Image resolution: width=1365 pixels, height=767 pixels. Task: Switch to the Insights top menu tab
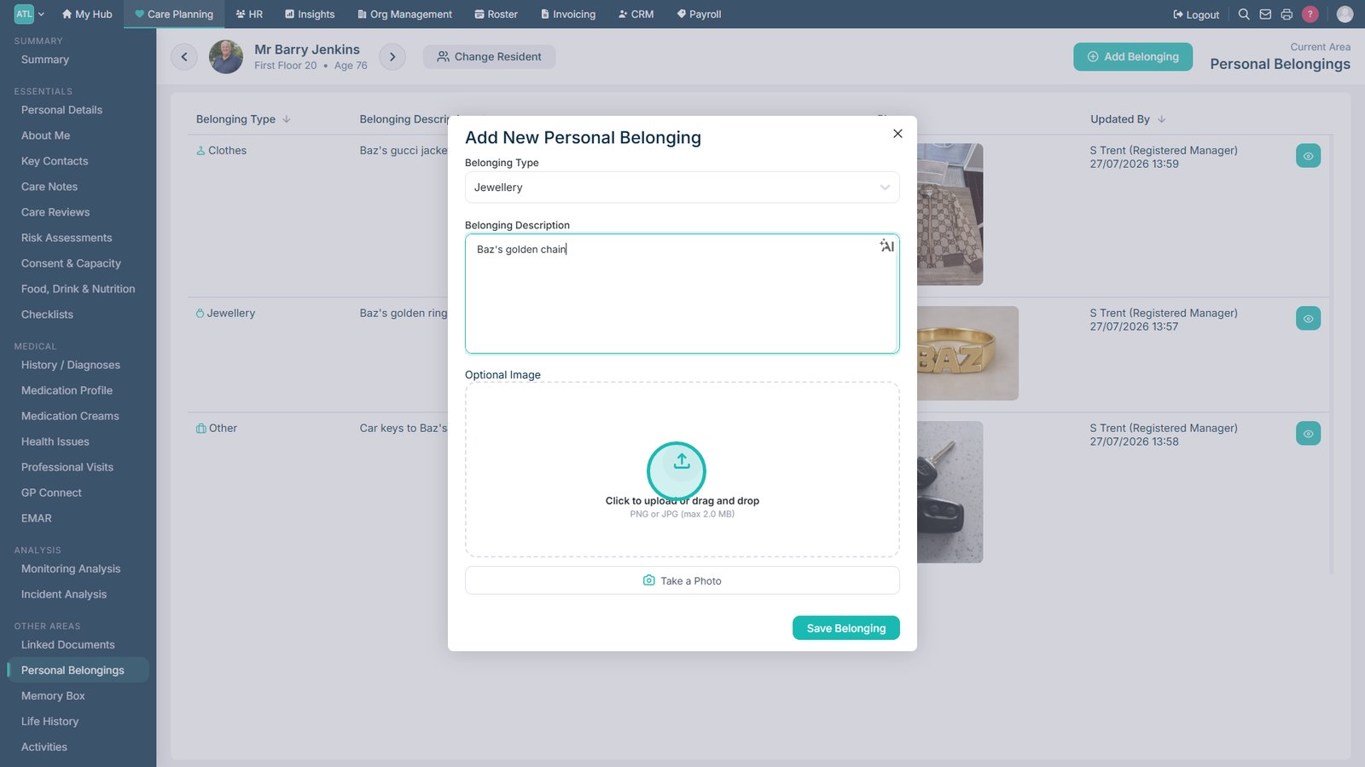tap(310, 14)
